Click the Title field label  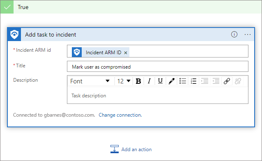(x=21, y=66)
